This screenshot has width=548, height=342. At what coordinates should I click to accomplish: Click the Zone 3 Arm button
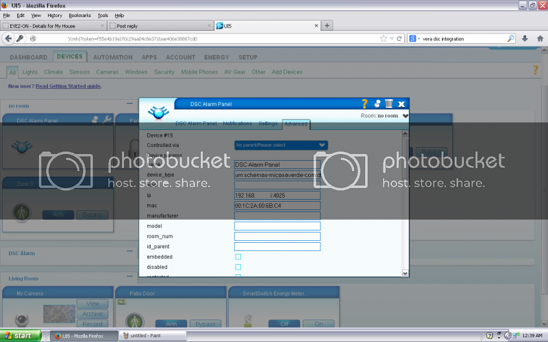tap(58, 215)
